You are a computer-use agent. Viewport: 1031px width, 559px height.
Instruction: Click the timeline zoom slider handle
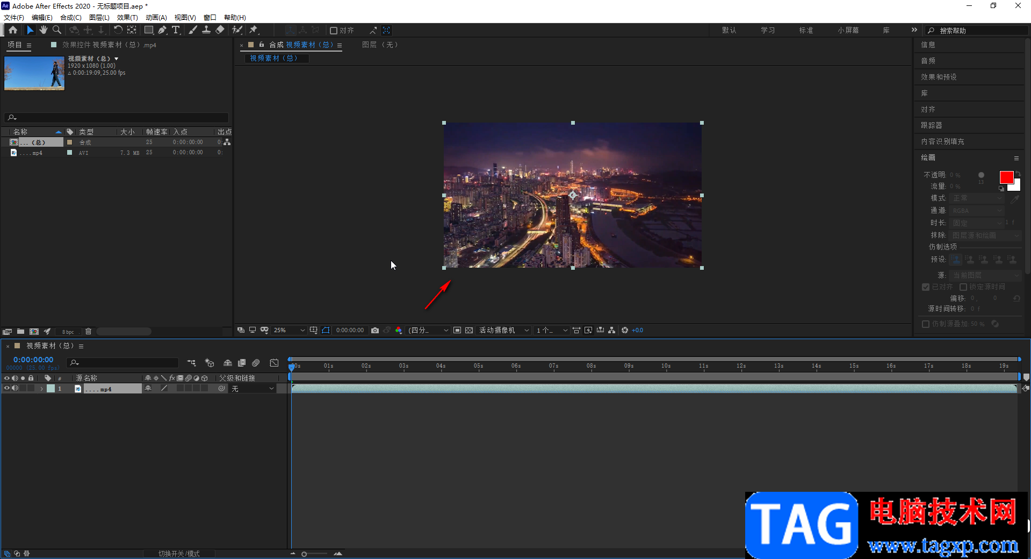(x=304, y=554)
